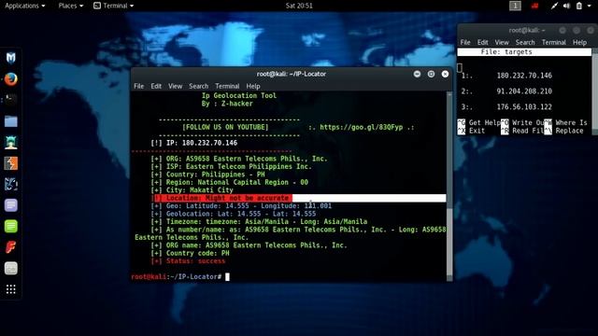Click the root@kali IP-Locator prompt
Image resolution: width=598 pixels, height=336 pixels.
[x=177, y=277]
